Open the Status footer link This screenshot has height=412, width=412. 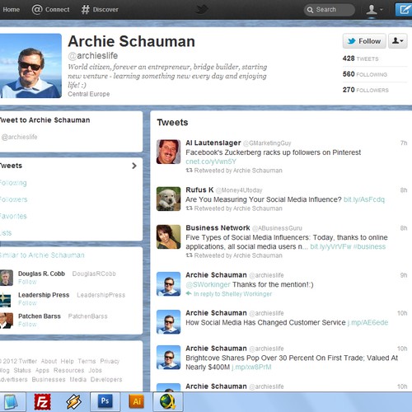click(22, 370)
